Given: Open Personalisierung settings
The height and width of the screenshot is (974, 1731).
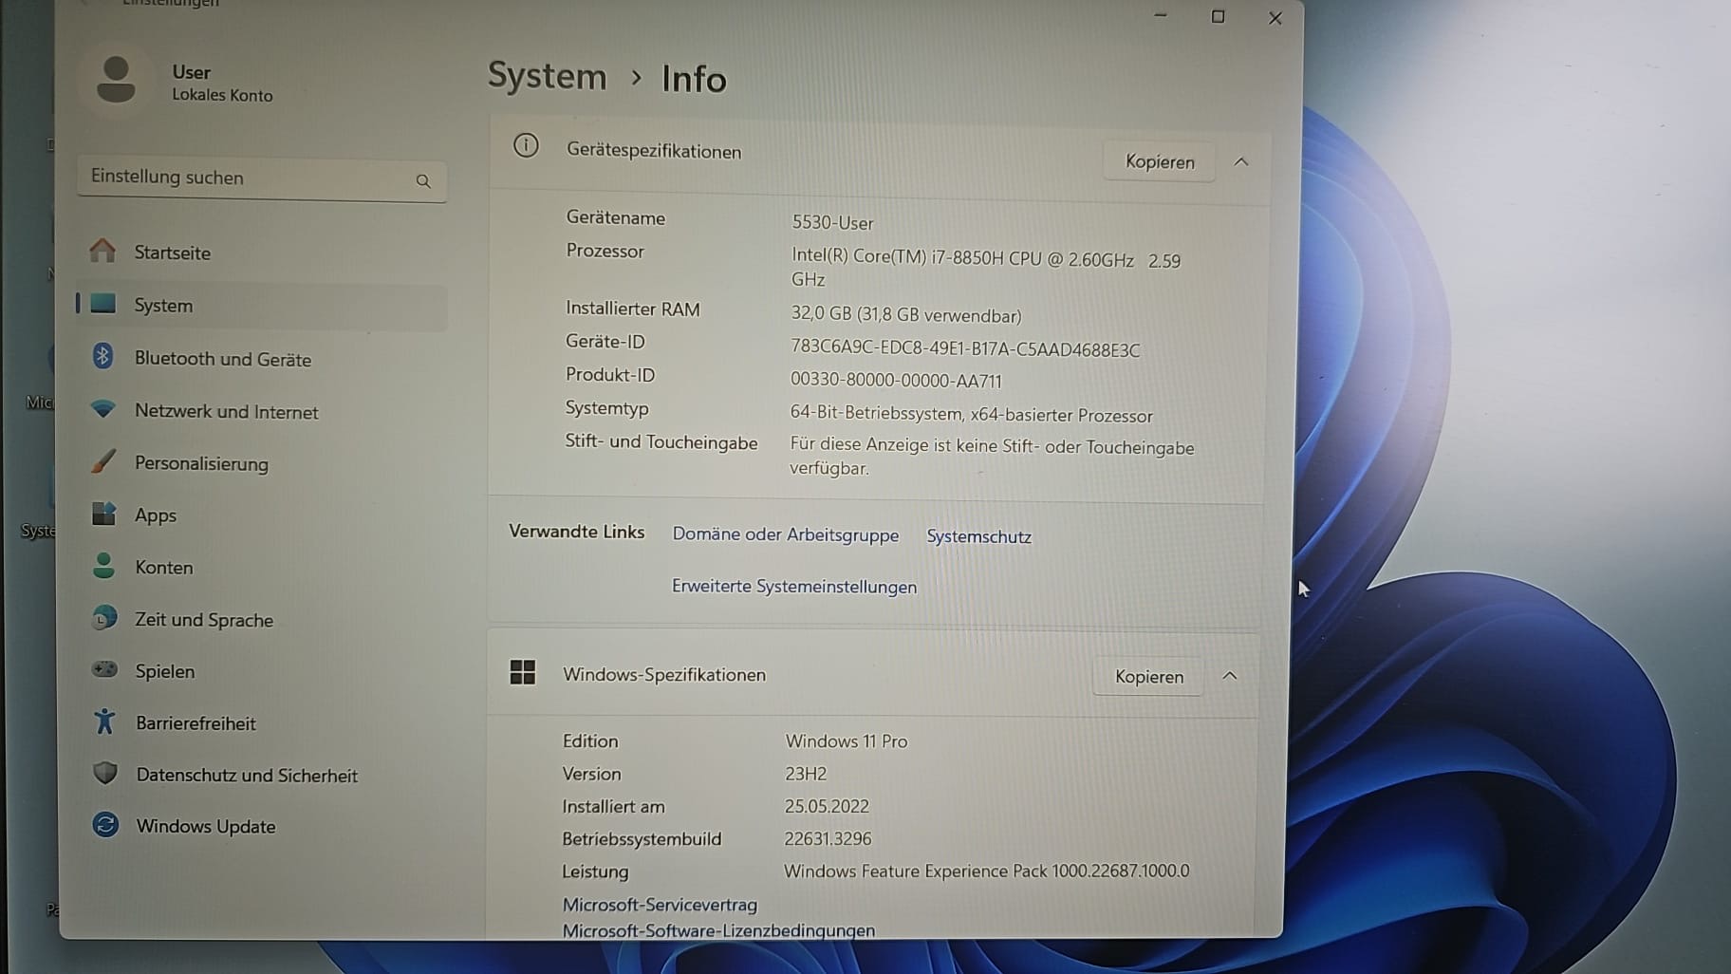Looking at the screenshot, I should pos(262,463).
